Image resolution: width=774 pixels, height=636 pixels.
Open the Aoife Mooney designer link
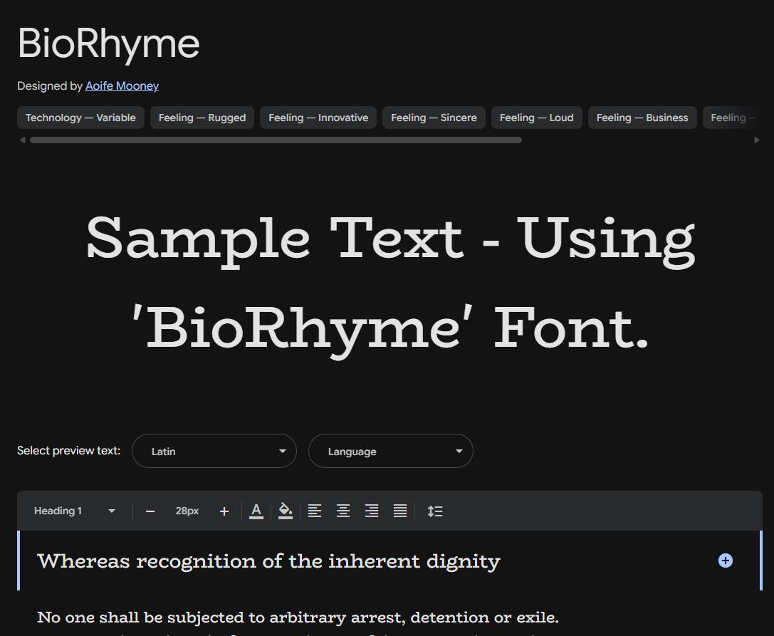122,86
